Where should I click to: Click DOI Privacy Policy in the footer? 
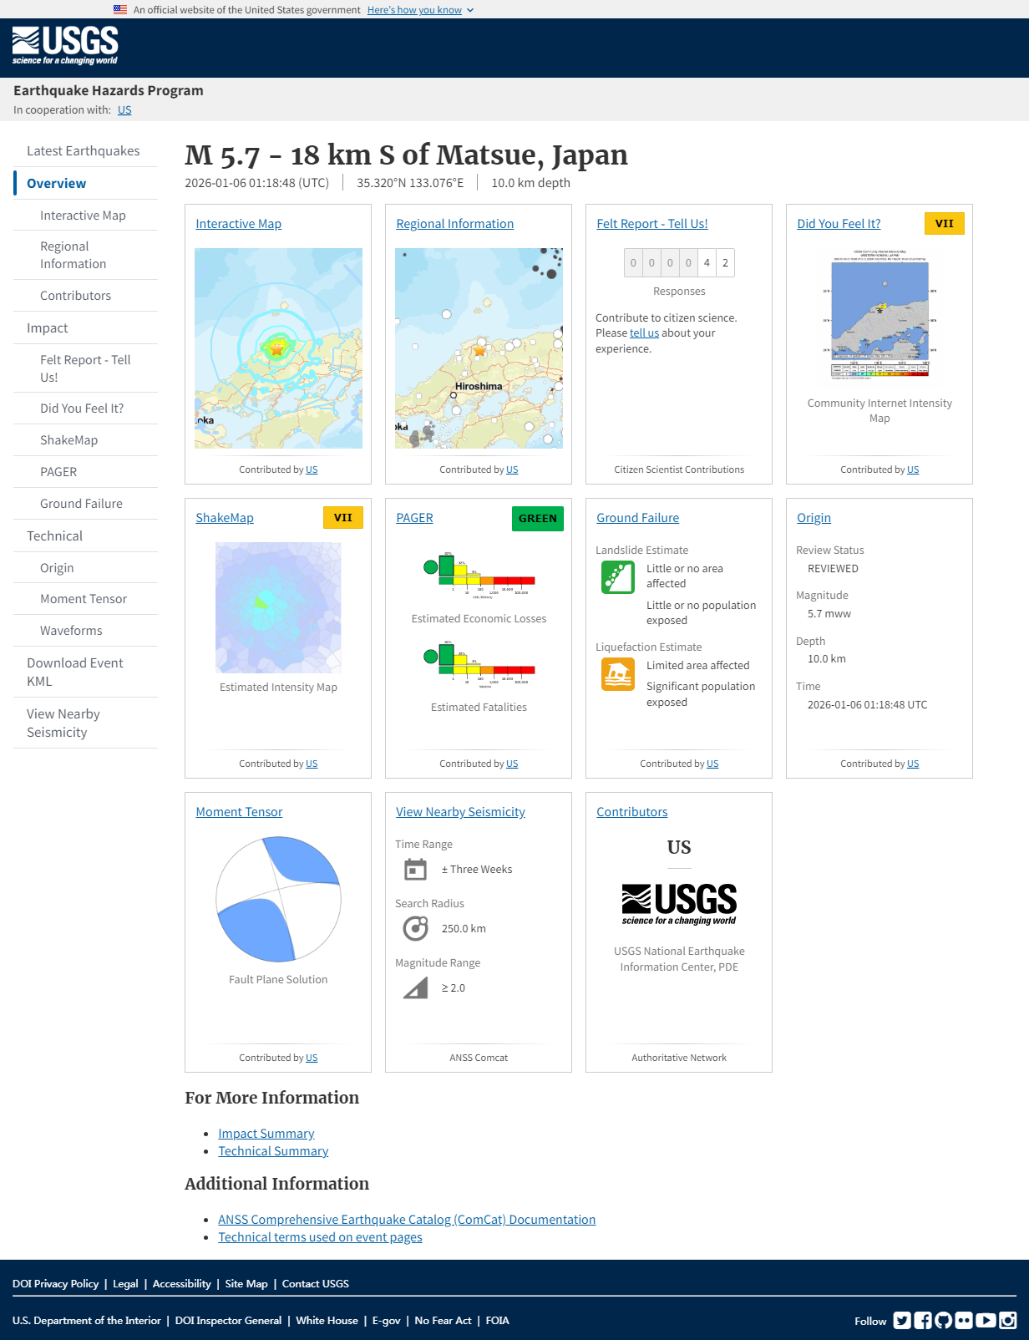click(x=55, y=1284)
